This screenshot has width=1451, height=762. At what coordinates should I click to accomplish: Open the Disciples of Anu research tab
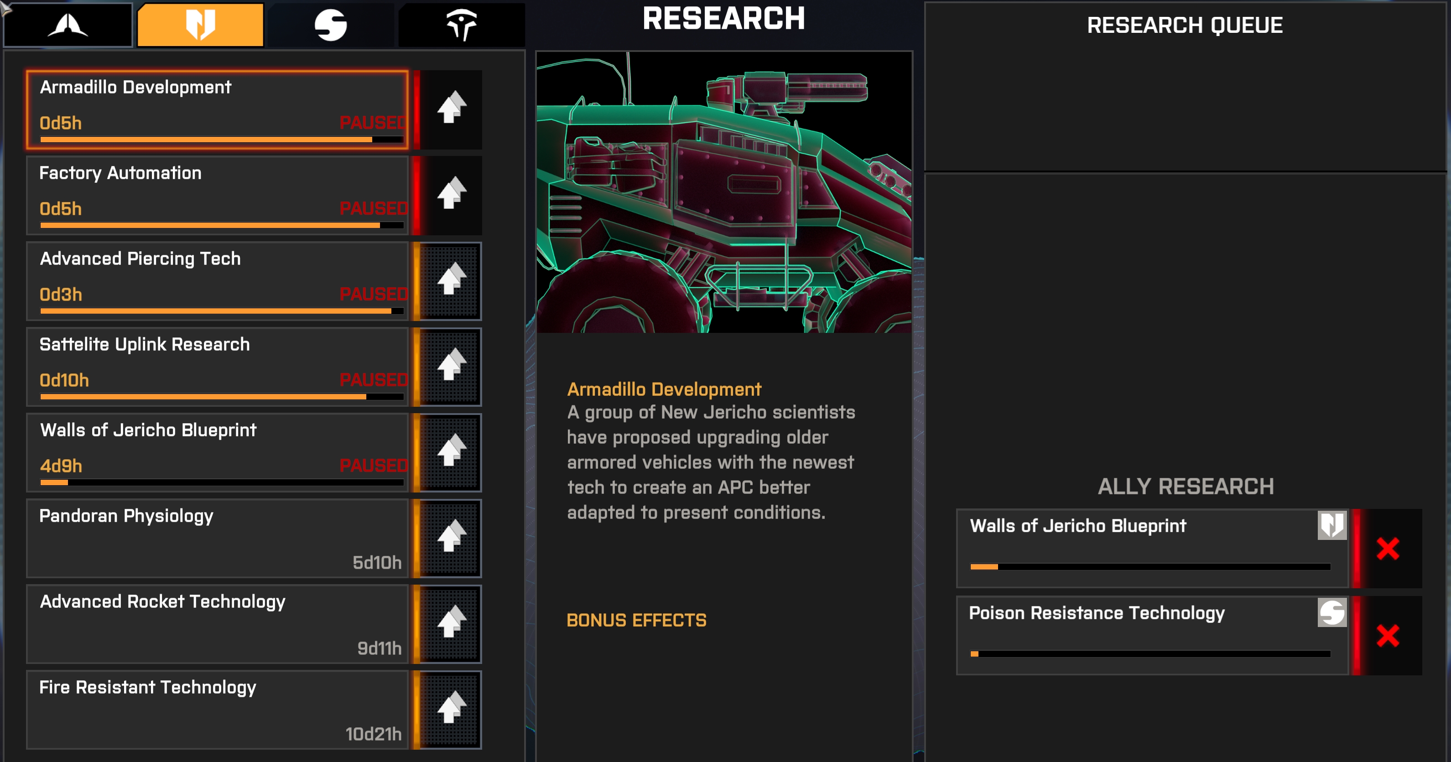point(461,25)
